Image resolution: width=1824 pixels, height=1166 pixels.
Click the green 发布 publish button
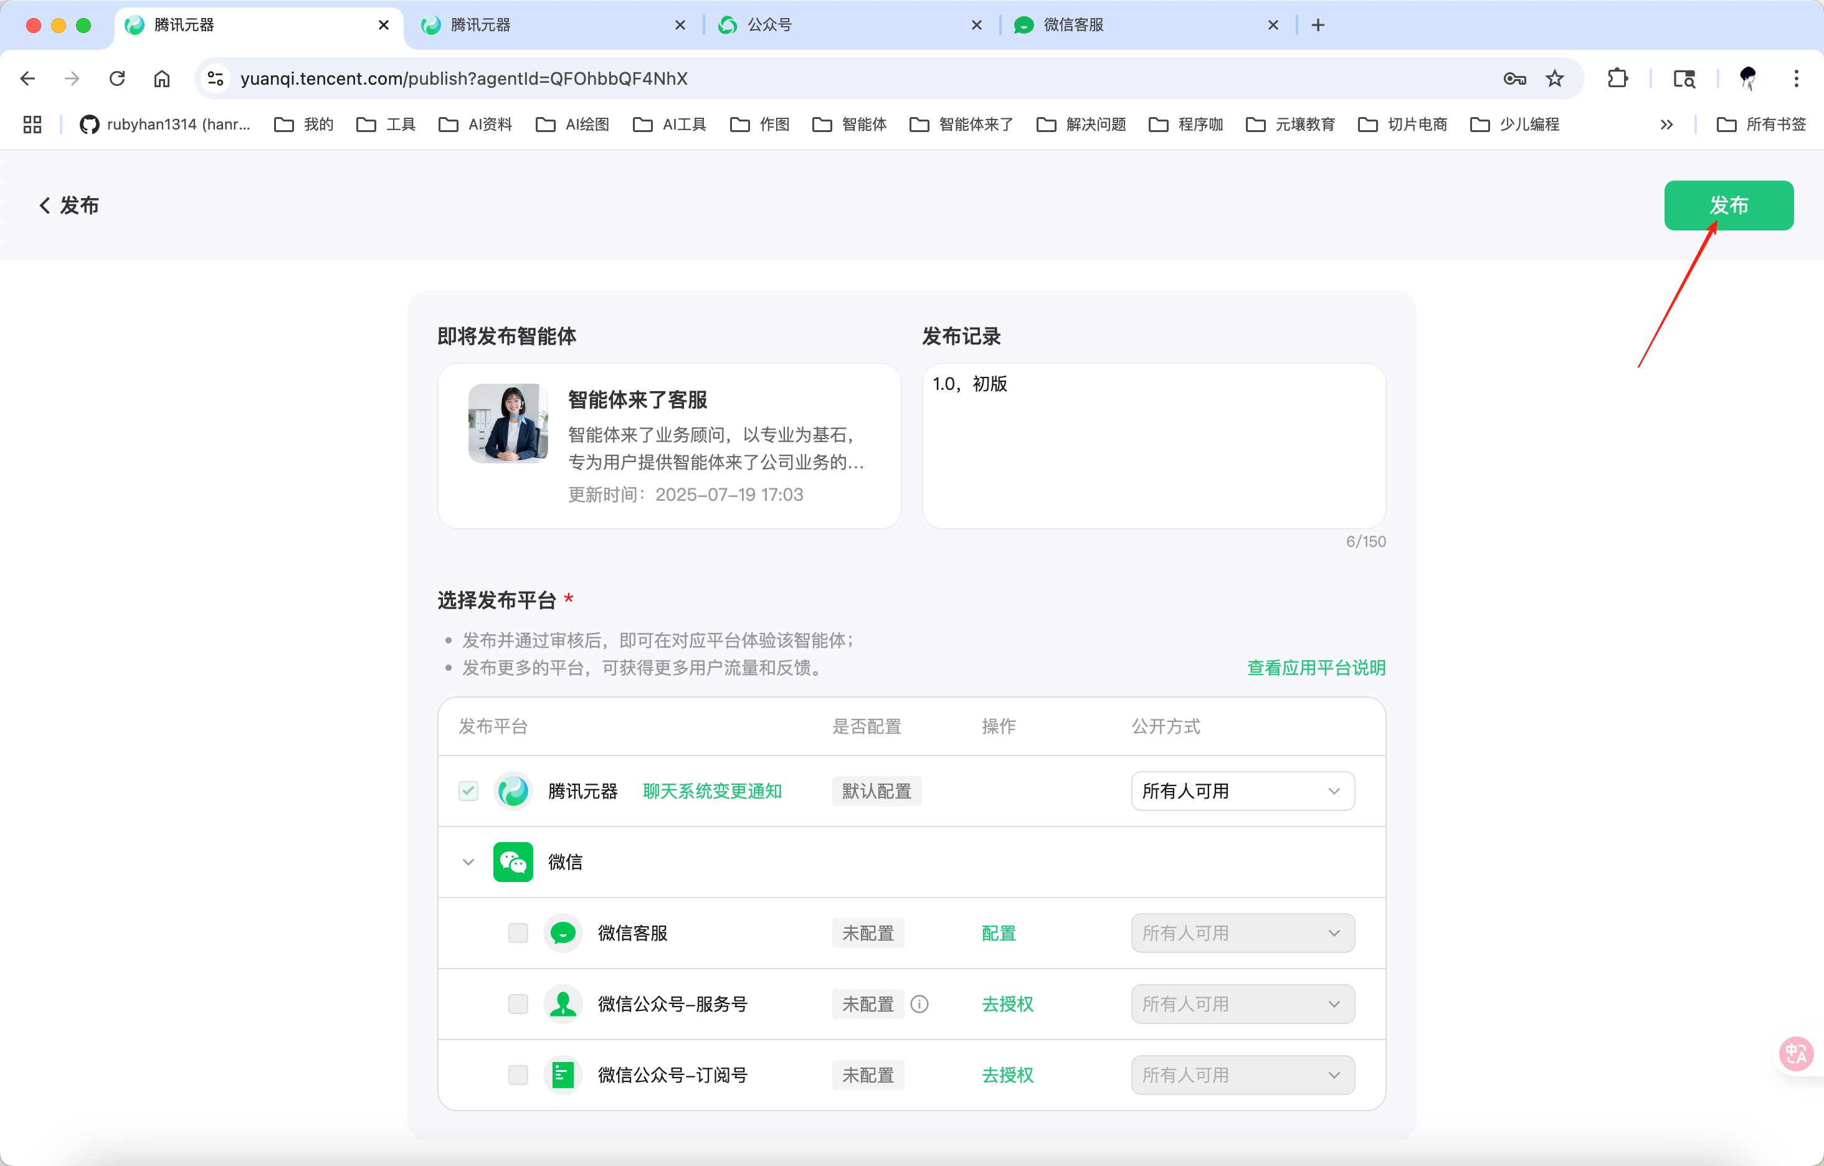coord(1729,204)
